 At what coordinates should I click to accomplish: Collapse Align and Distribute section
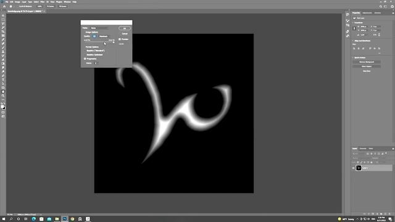point(353,41)
